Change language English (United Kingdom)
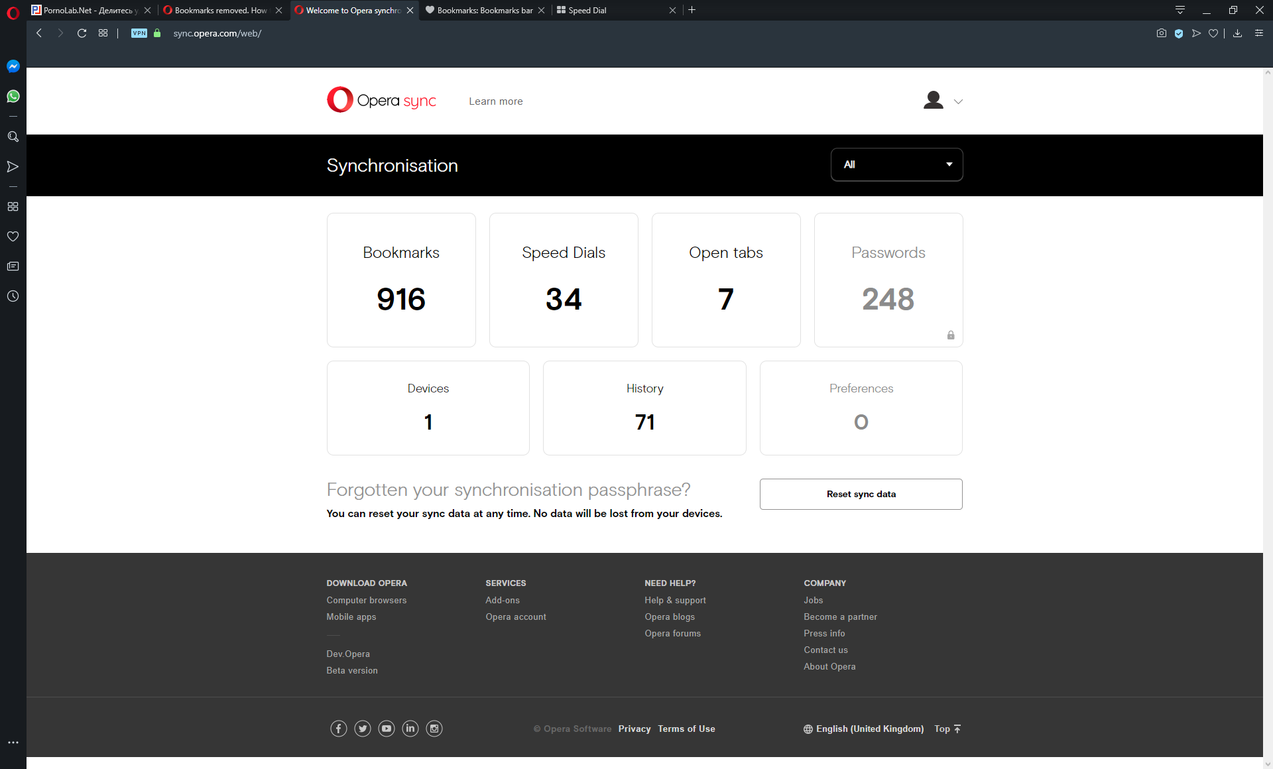This screenshot has width=1273, height=769. 863,729
